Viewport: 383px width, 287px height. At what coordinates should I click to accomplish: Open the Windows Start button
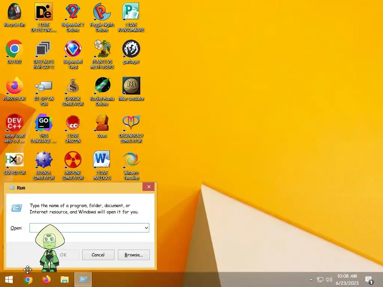(x=9, y=280)
